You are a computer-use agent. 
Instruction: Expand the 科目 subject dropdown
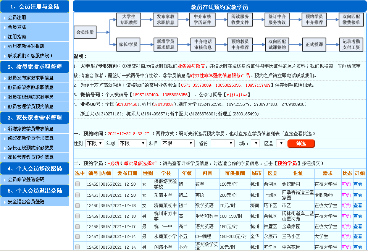178,143
